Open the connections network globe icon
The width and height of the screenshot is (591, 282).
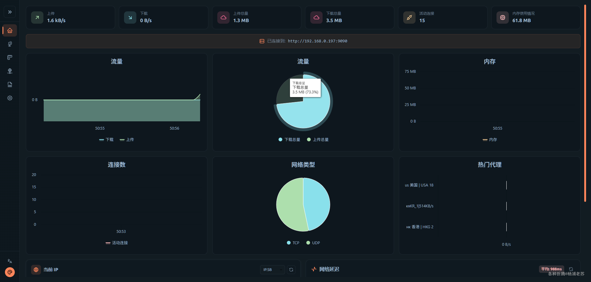[x=10, y=71]
